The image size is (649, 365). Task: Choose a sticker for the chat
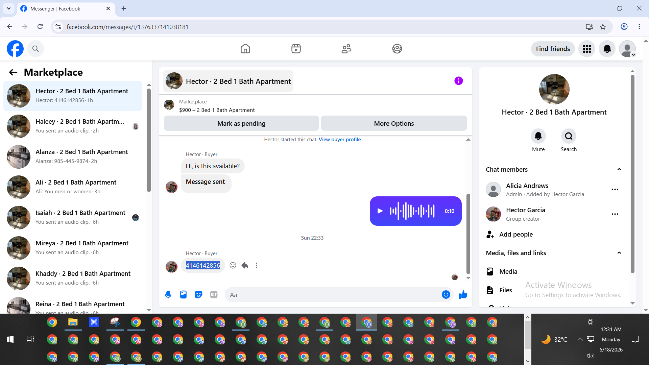click(x=198, y=295)
